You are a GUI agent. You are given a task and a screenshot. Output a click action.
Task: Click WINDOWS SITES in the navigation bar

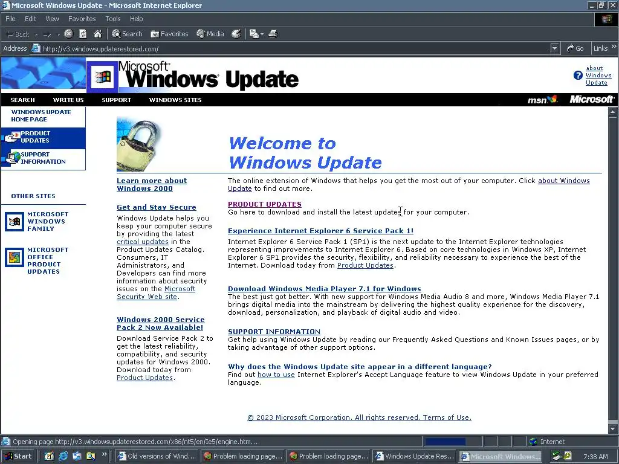(x=175, y=100)
